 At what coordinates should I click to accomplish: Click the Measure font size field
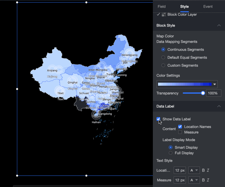pyautogui.click(x=180, y=180)
